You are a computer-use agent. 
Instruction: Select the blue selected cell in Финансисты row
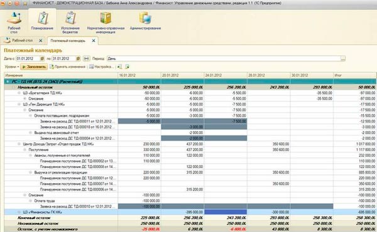(226, 212)
